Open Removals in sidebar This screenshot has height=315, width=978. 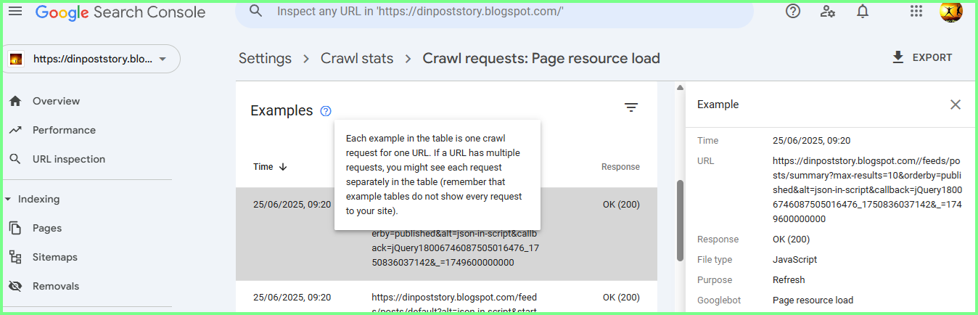56,286
